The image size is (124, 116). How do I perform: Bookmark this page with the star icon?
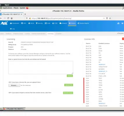[x=110, y=18]
